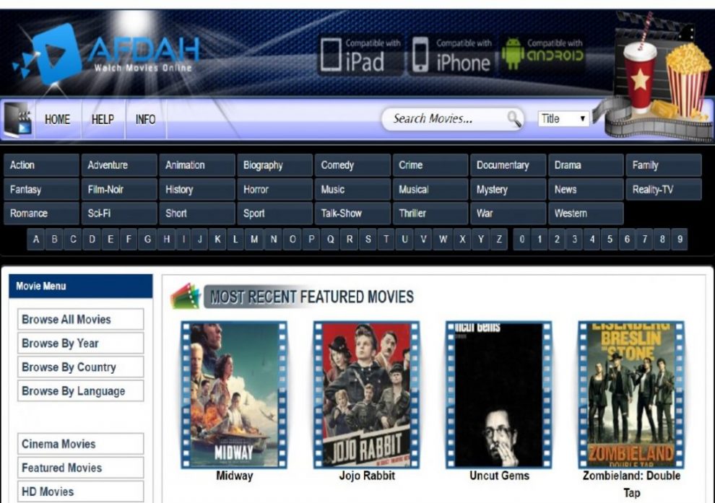Browse the Sci-Fi genre
The height and width of the screenshot is (503, 715).
pos(119,213)
